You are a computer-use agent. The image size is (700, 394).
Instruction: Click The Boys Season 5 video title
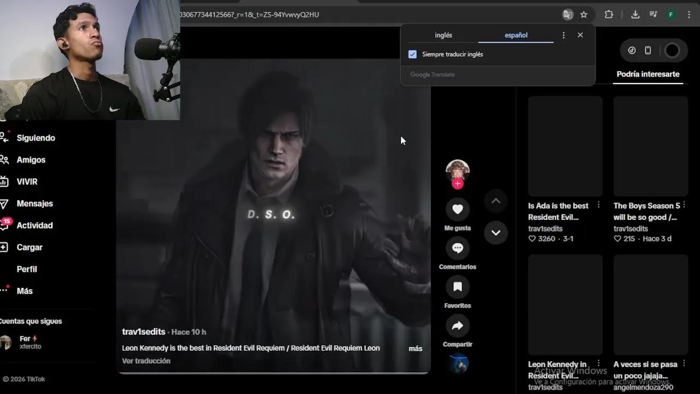(646, 211)
